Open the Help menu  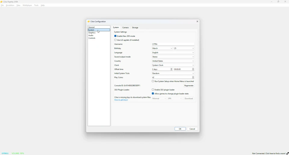[43, 5]
